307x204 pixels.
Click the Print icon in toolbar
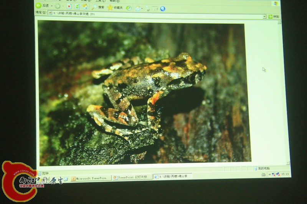(x=147, y=8)
